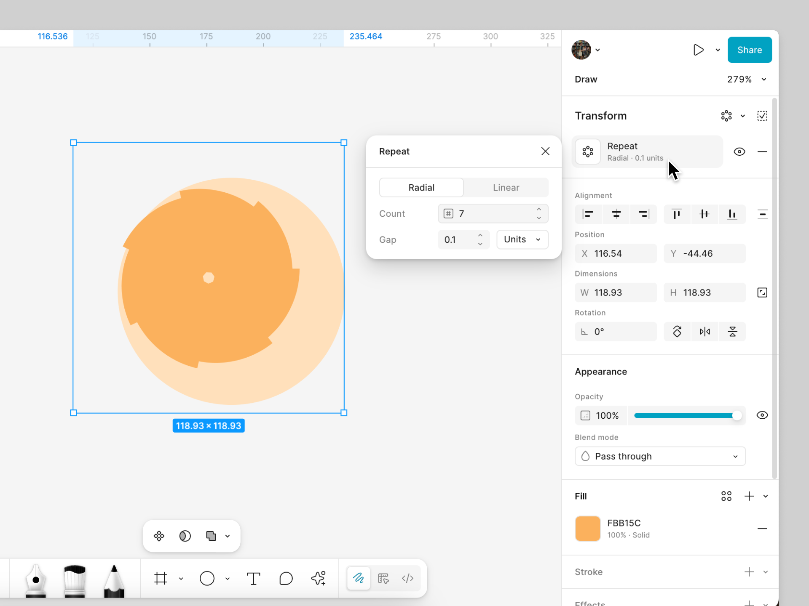Image resolution: width=809 pixels, height=606 pixels.
Task: Toggle constrain proportions for dimensions
Action: (762, 292)
